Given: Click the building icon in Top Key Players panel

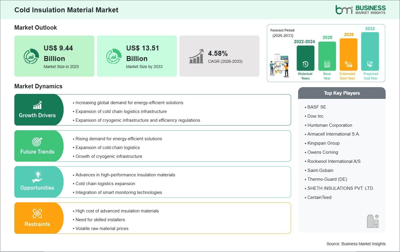Looking at the screenshot, I should 373,221.
